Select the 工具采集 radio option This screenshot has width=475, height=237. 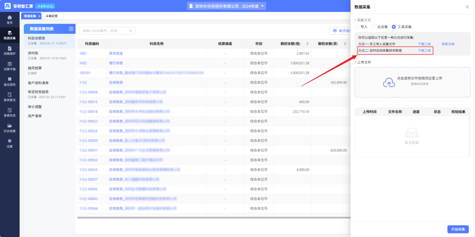[x=394, y=27]
